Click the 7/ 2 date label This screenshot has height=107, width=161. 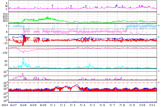pyautogui.click(x=63, y=105)
